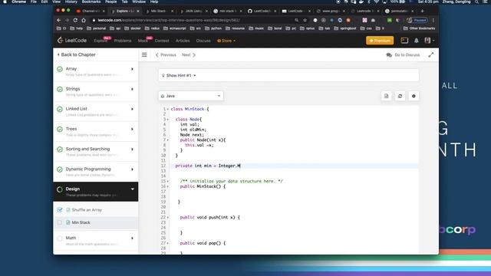Expand the Linked List chapter
Screen dimensions: 491x276
point(132,109)
